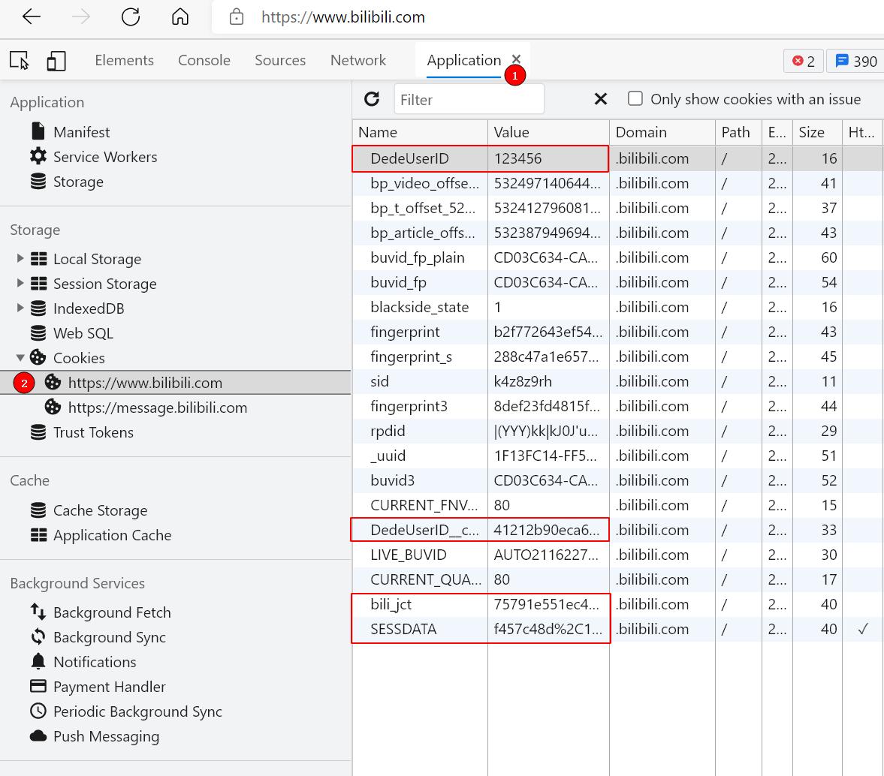This screenshot has width=884, height=776.
Task: Select the blackside_state cookie row
Action: tap(618, 307)
